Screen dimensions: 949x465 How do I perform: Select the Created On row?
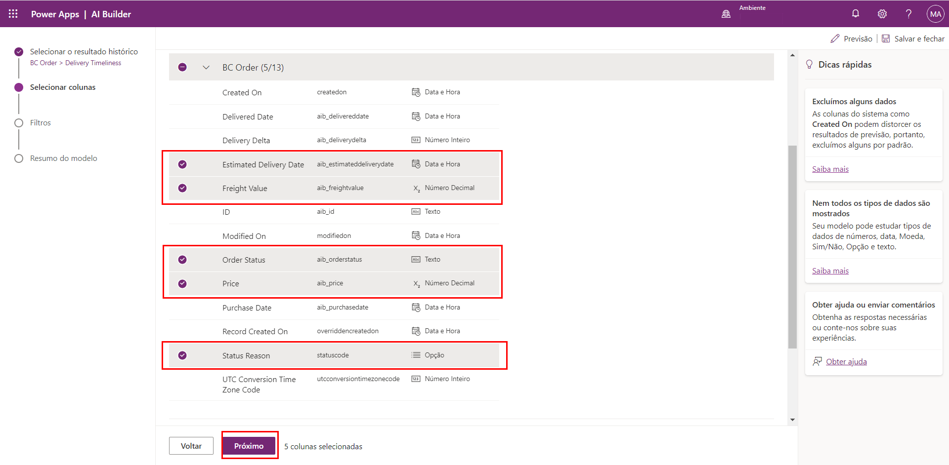pos(334,92)
